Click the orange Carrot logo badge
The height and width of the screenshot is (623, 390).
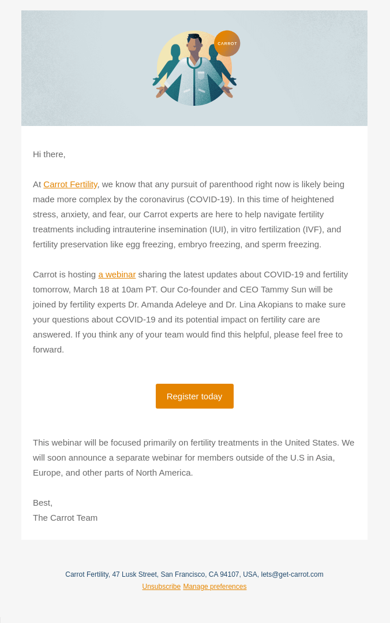click(227, 43)
